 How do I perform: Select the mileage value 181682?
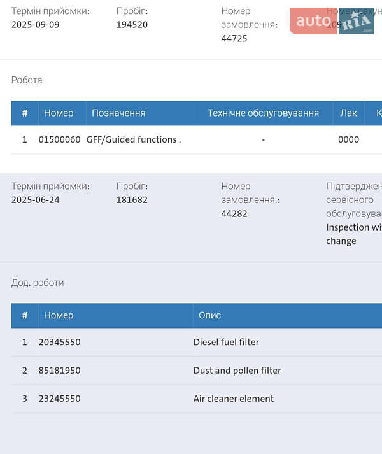[132, 200]
